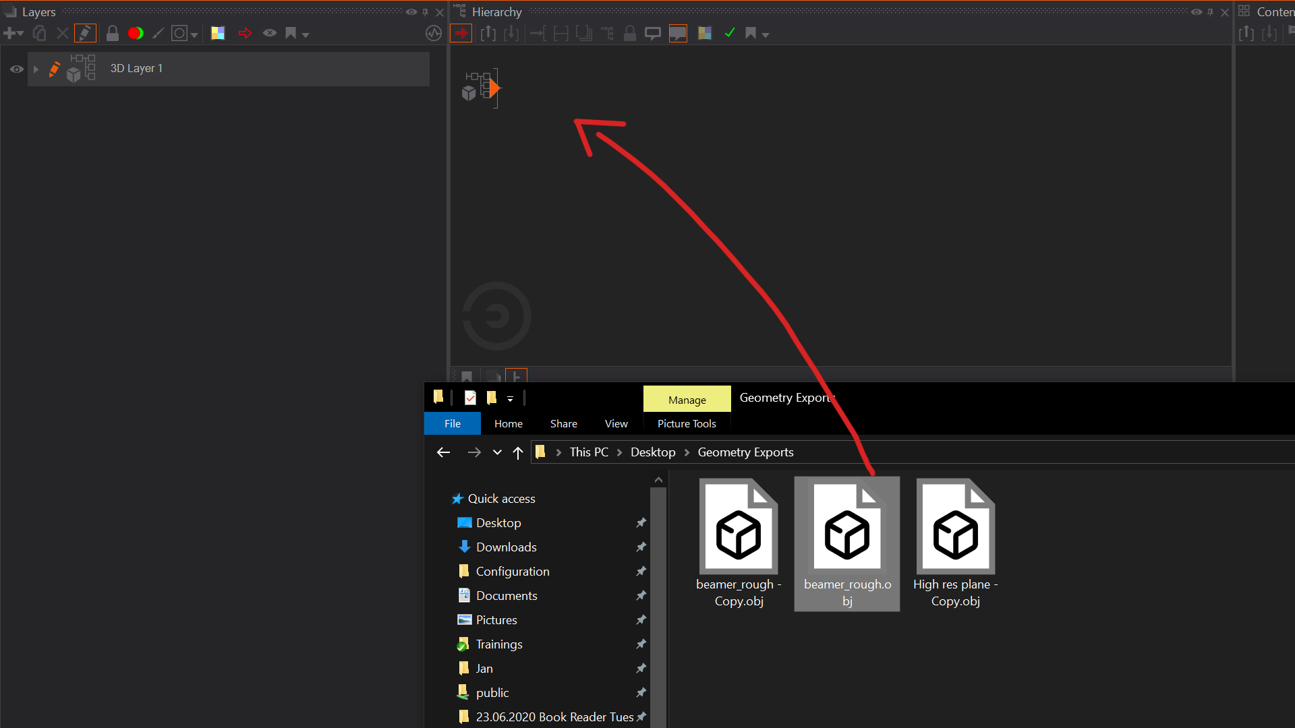Toggle visibility eye of 3D Layer 1
Screen dimensions: 1295x728
(x=17, y=69)
